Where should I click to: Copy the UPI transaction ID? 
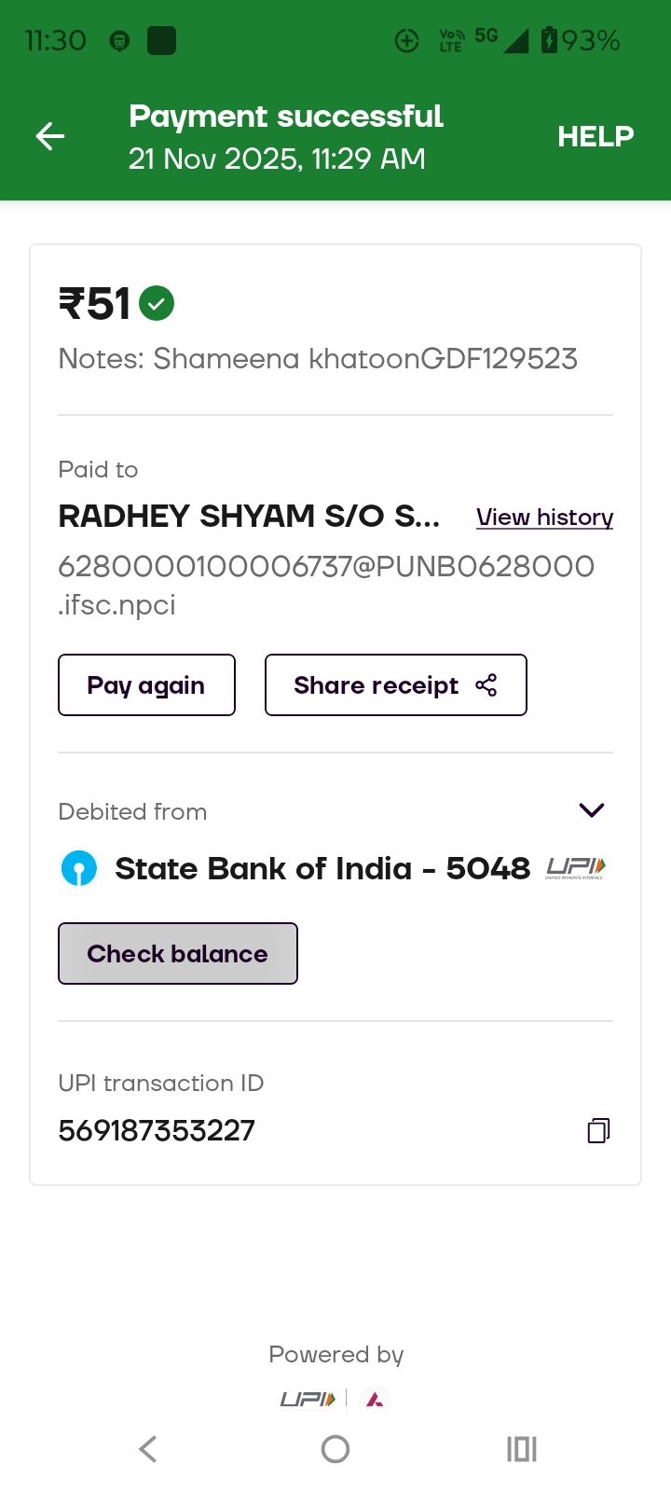(x=598, y=1130)
